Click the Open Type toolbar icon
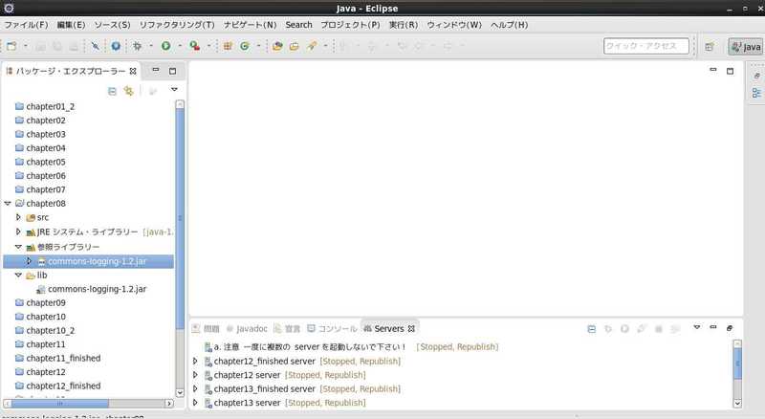The height and width of the screenshot is (419, 765). pyautogui.click(x=277, y=46)
